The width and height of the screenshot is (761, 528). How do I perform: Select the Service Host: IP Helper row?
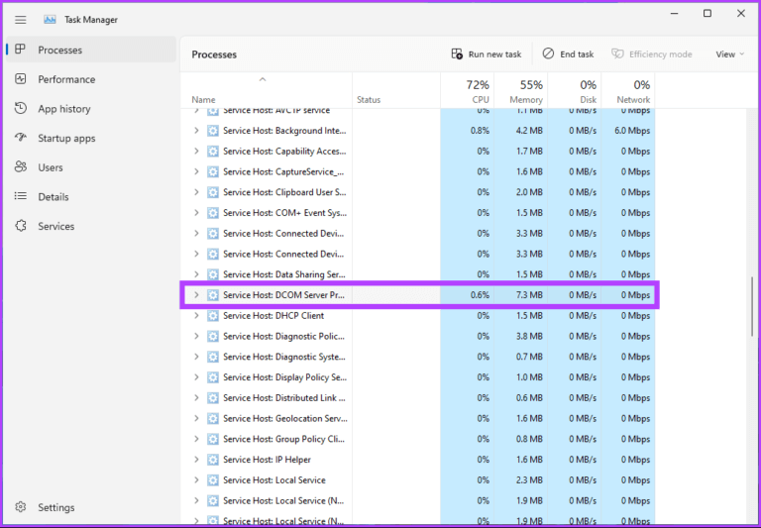point(418,459)
